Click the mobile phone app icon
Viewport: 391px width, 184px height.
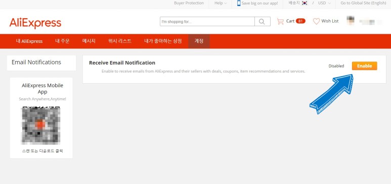(239, 3)
